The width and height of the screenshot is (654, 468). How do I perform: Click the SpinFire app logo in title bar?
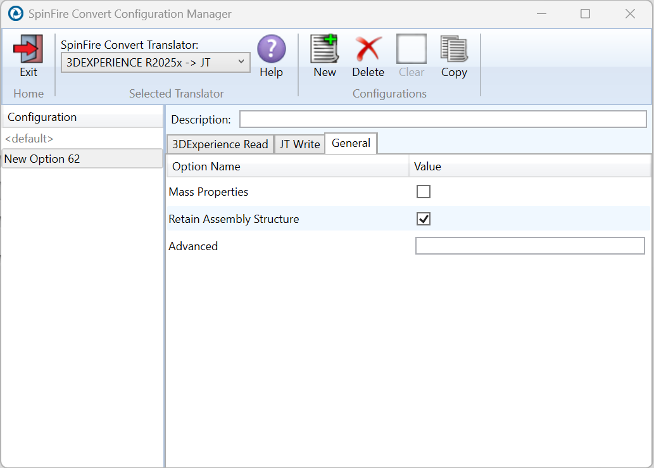pyautogui.click(x=16, y=14)
